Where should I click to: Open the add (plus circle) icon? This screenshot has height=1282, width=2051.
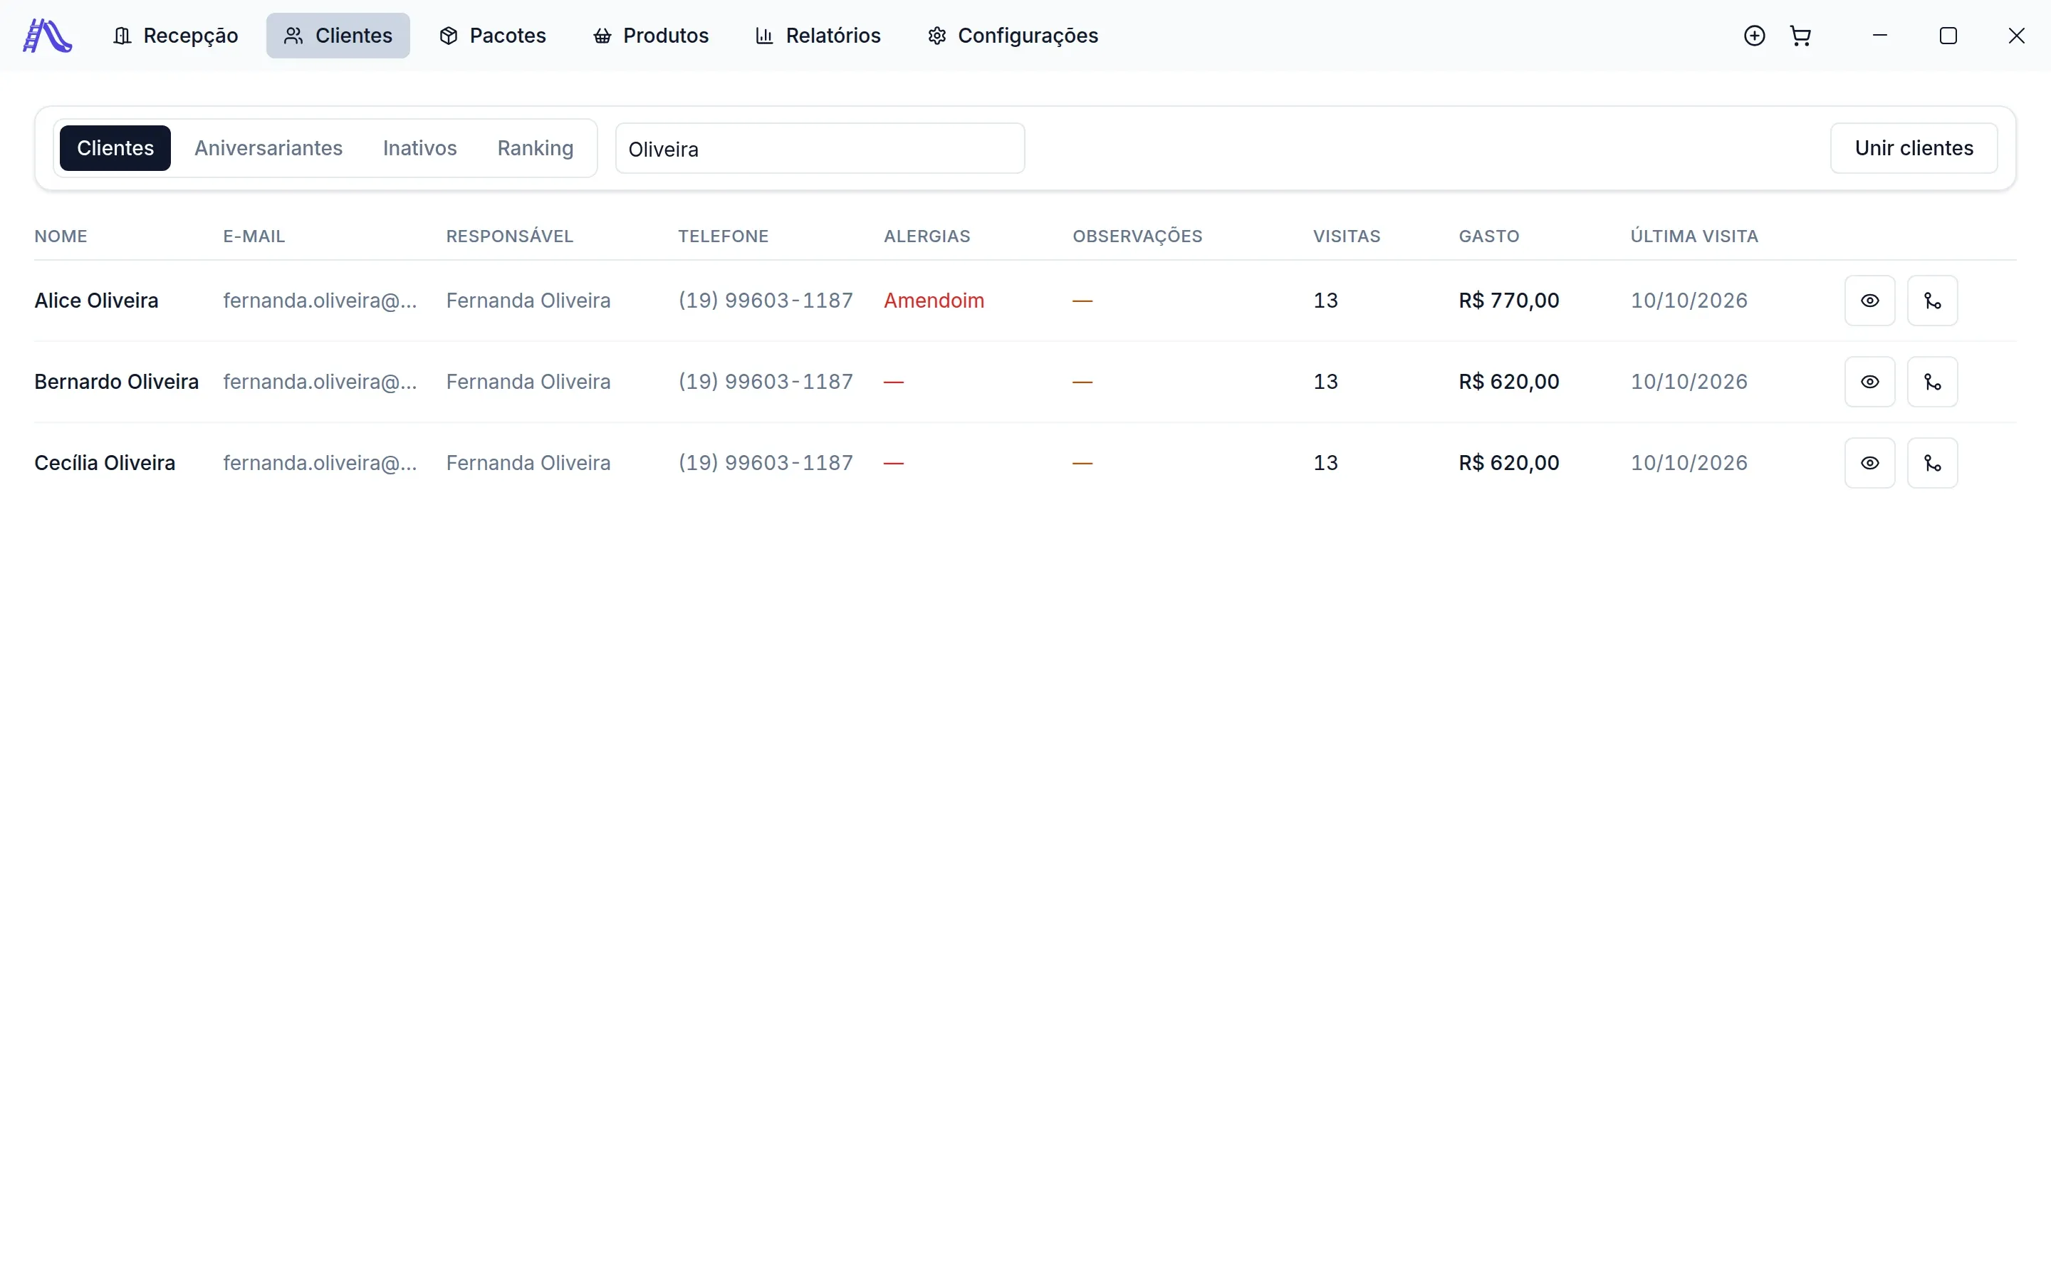tap(1754, 36)
